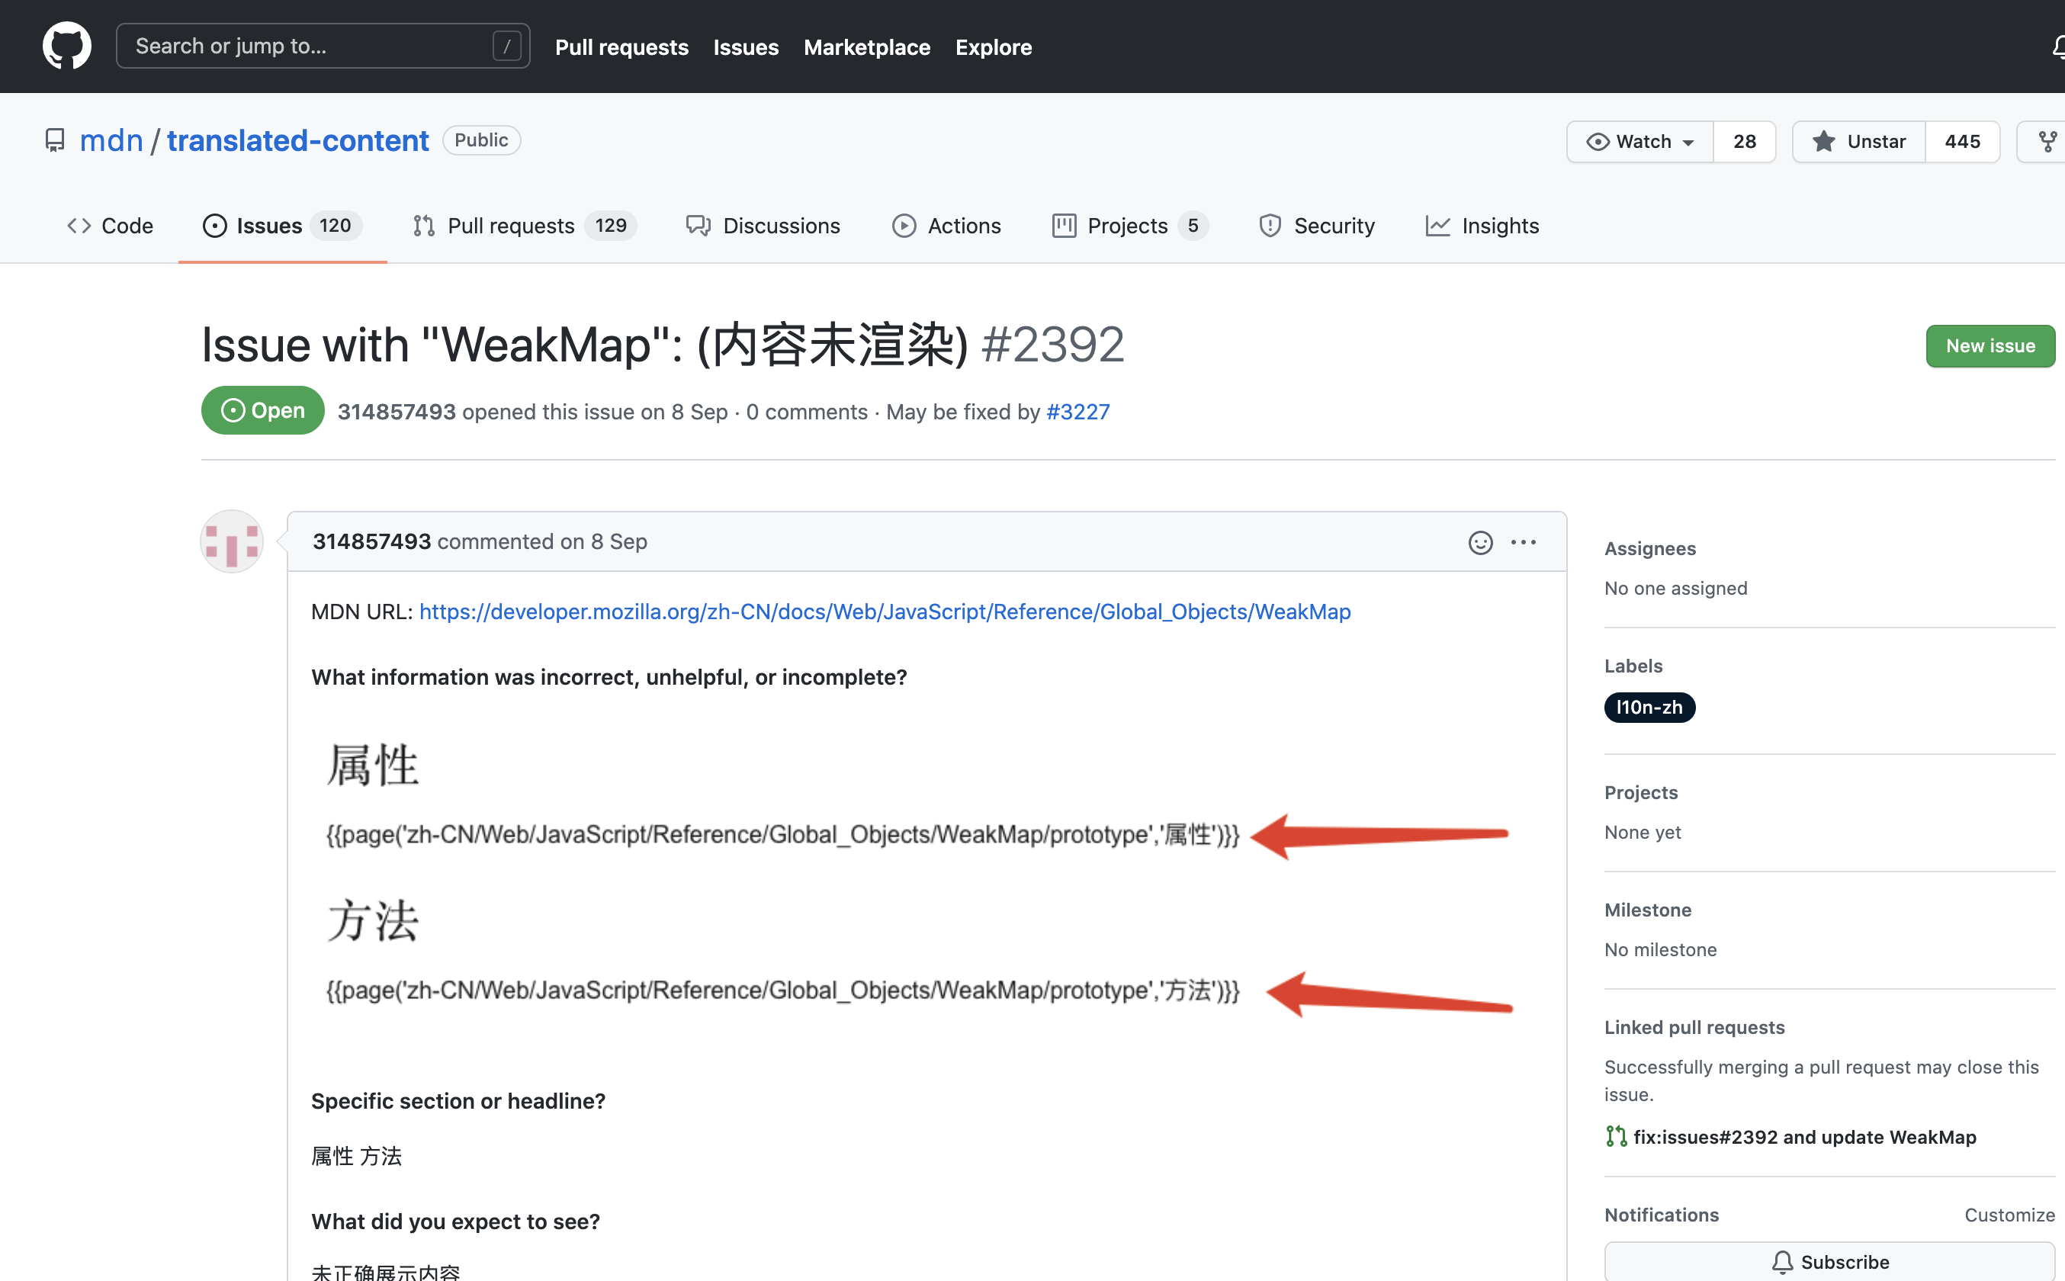Add emoji reaction to the comment
Viewport: 2065px width, 1281px height.
pyautogui.click(x=1479, y=542)
